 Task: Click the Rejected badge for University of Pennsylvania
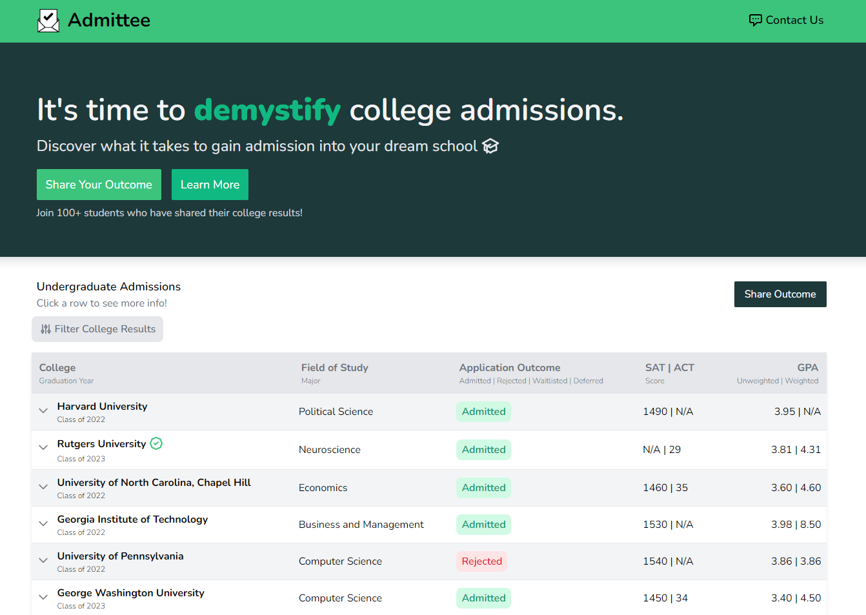[481, 561]
